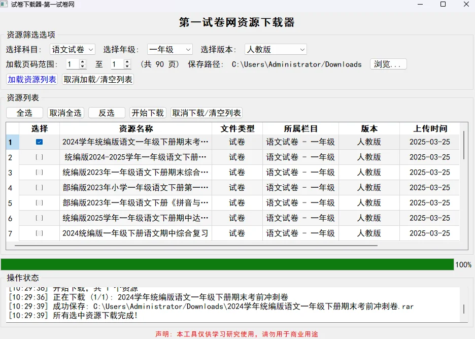Click the app icon in title bar

[x=4, y=4]
